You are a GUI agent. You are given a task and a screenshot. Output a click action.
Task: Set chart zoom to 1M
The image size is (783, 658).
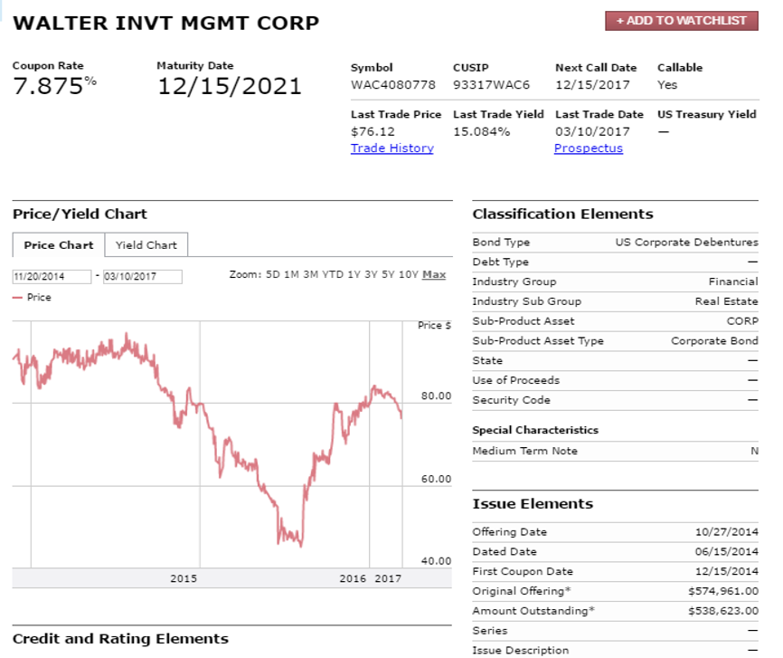click(292, 274)
